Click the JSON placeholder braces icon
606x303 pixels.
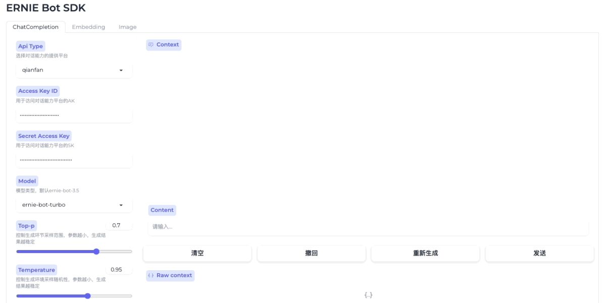368,295
